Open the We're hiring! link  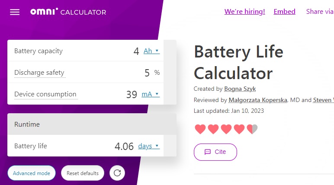pyautogui.click(x=244, y=12)
